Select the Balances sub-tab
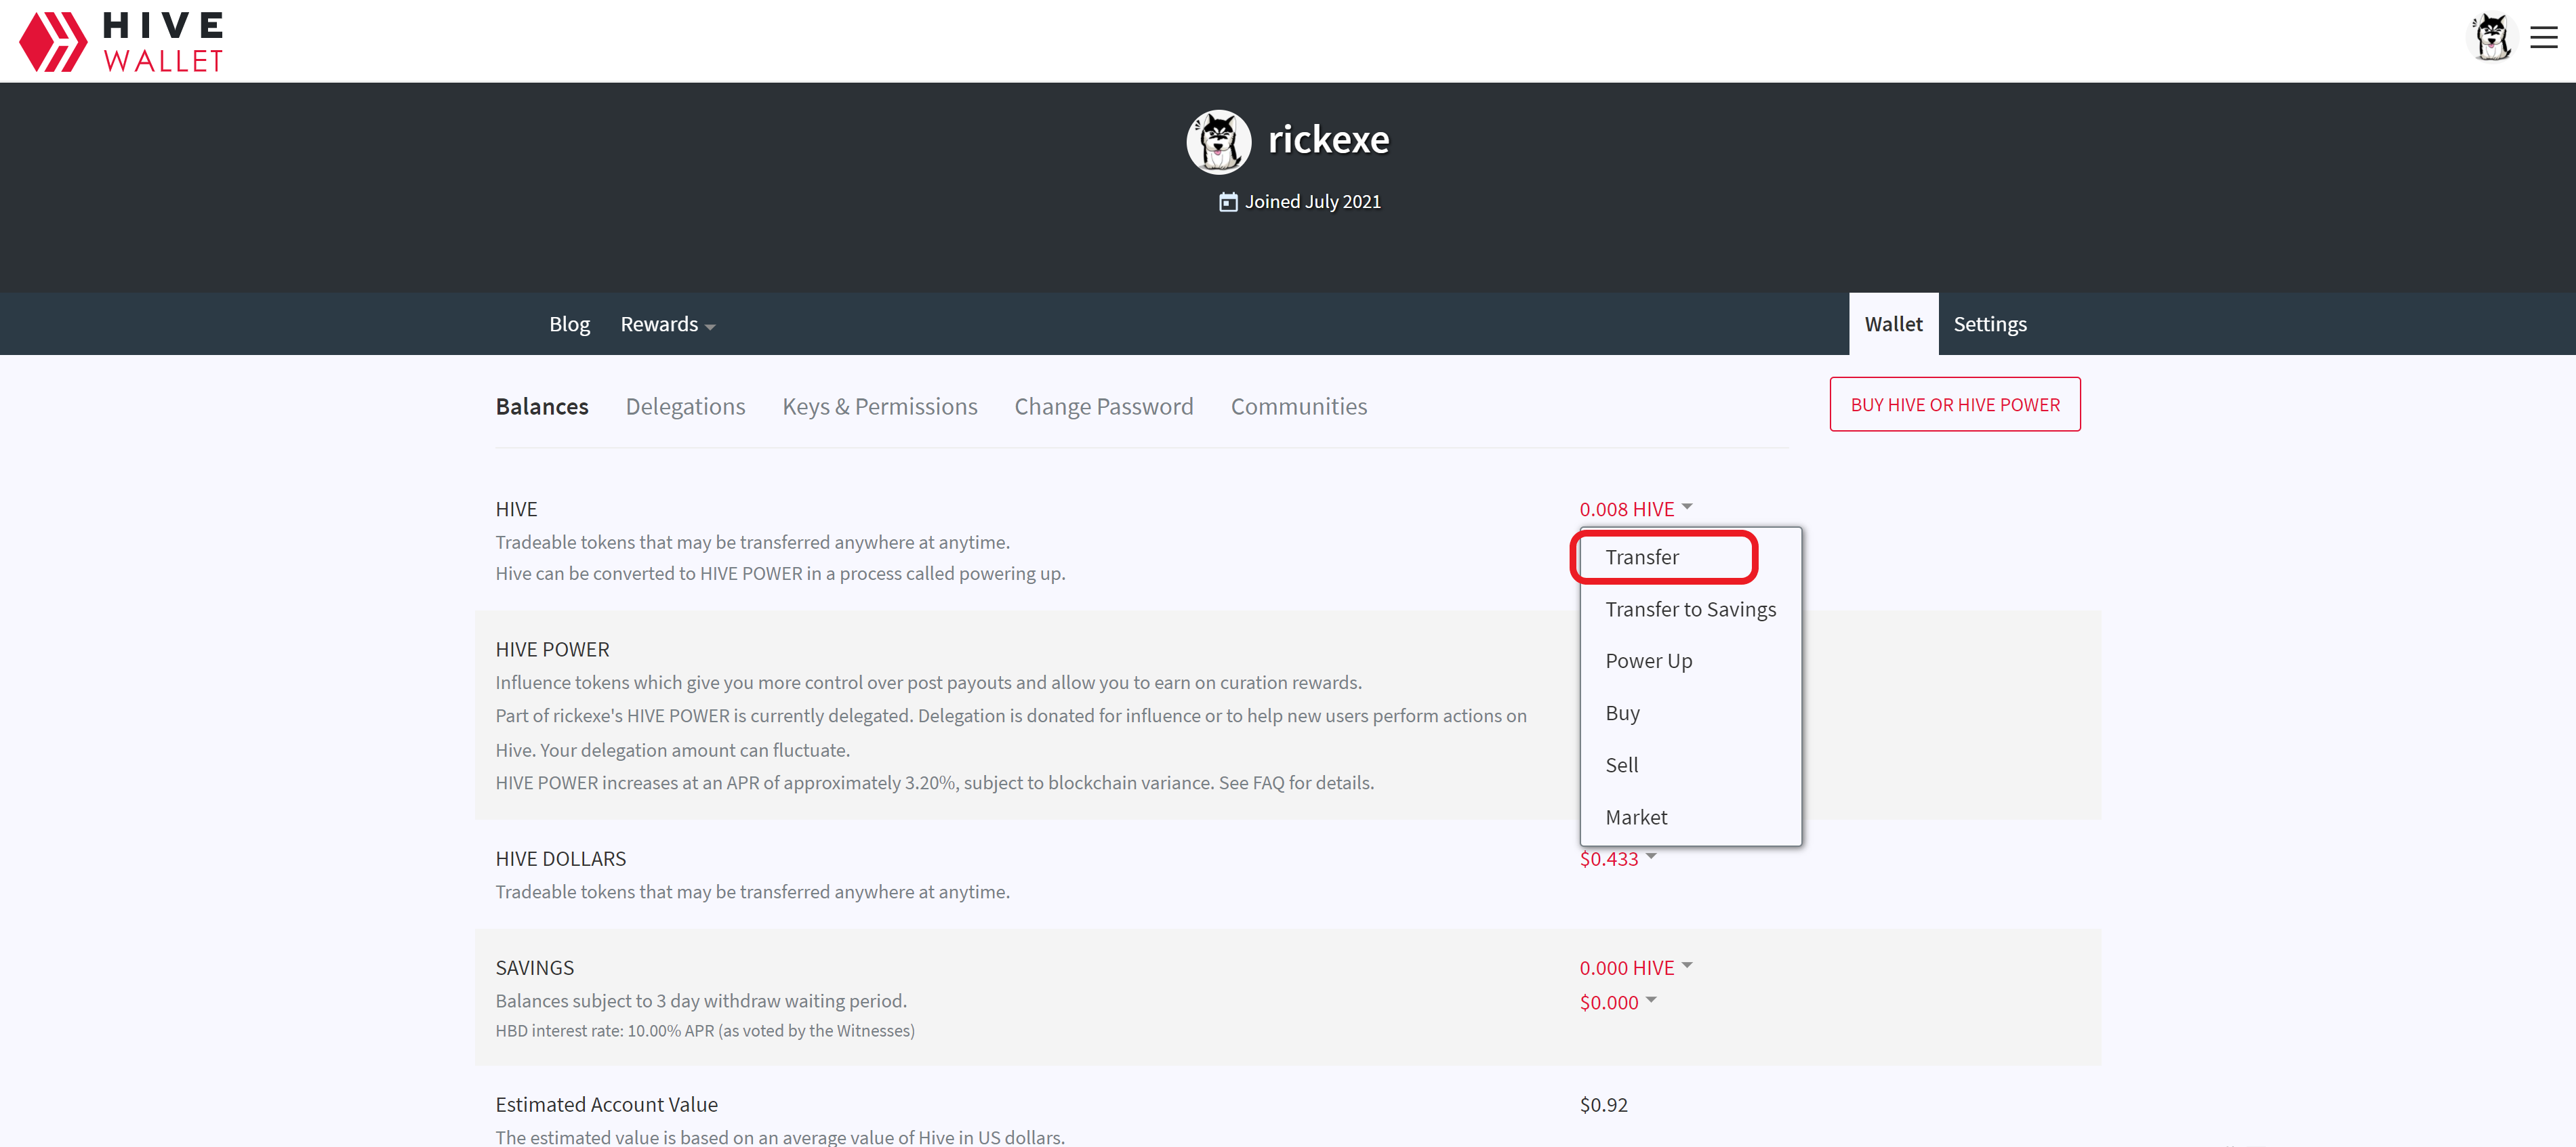This screenshot has height=1147, width=2576. [542, 406]
